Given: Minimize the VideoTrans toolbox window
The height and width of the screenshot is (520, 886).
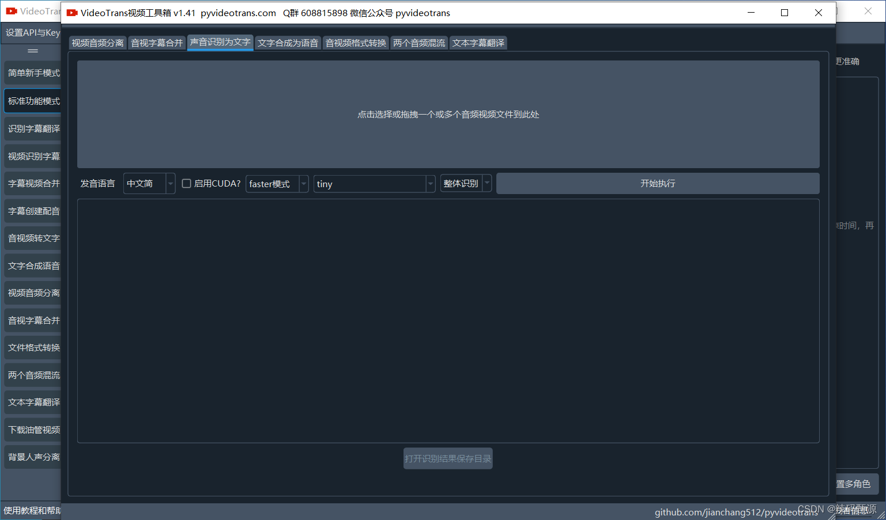Looking at the screenshot, I should tap(751, 13).
